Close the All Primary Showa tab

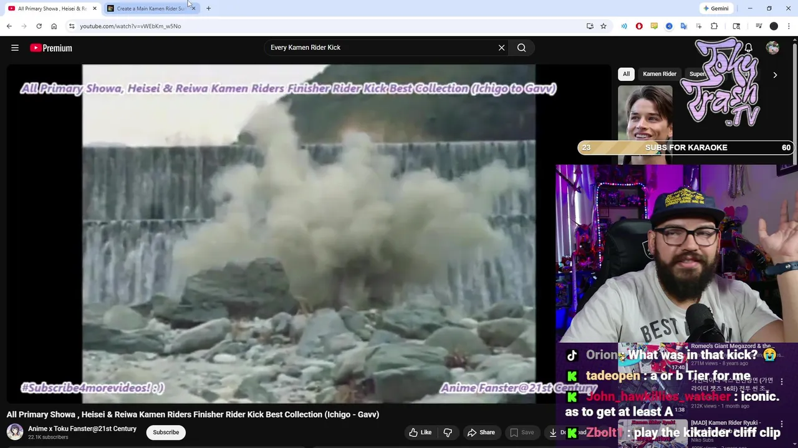point(95,9)
